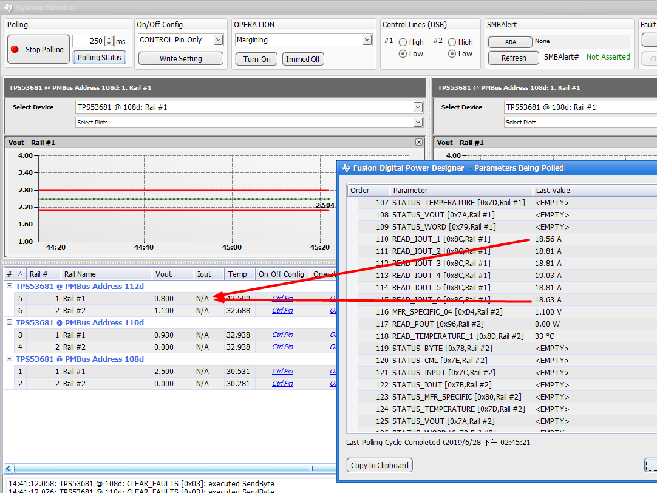Close the left Vout - Rail #1 plot

(x=418, y=143)
